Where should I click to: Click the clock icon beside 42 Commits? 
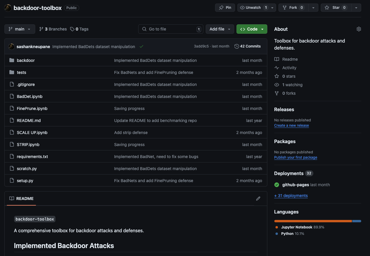236,46
